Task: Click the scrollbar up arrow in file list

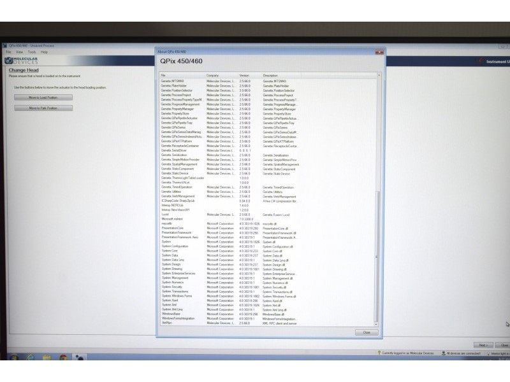Action: click(x=379, y=75)
